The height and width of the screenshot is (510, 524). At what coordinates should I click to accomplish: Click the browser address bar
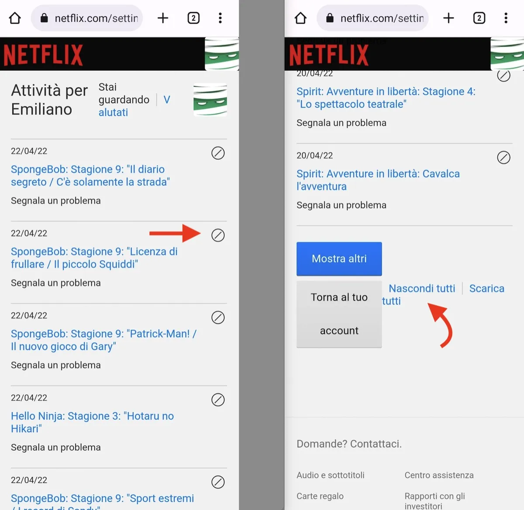pyautogui.click(x=86, y=18)
